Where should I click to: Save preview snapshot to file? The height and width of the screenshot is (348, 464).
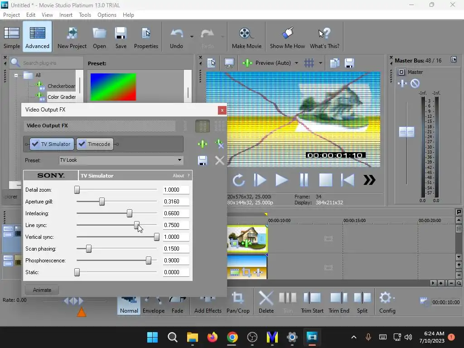click(x=349, y=63)
